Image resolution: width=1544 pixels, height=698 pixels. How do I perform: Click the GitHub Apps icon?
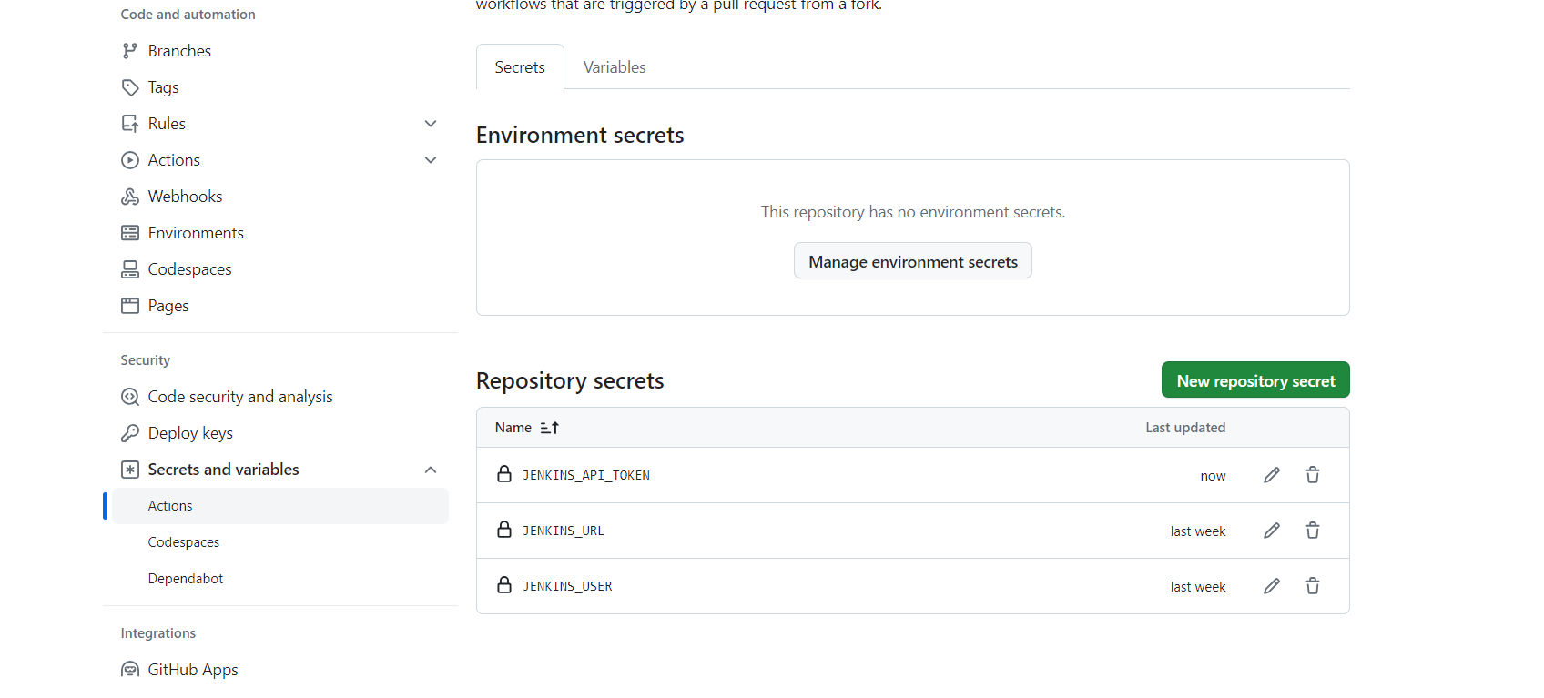130,670
